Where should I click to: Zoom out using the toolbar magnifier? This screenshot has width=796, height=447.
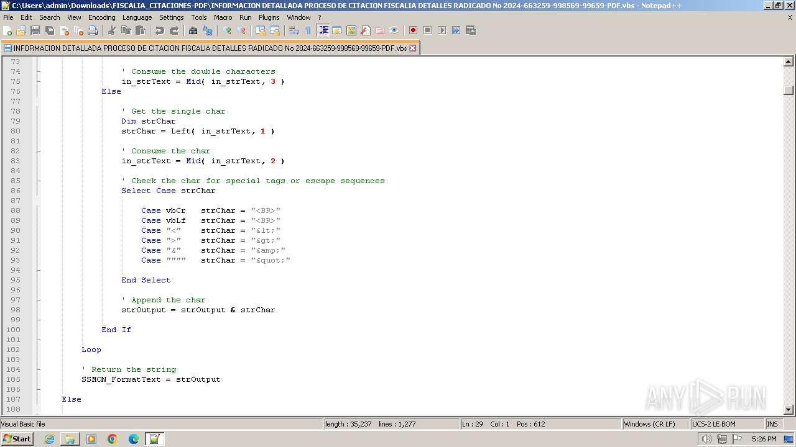pos(241,30)
